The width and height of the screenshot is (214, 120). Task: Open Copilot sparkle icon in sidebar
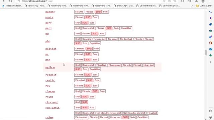[210, 18]
